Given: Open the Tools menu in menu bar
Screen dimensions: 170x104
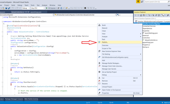Looking at the screenshot, I should click(32, 5).
